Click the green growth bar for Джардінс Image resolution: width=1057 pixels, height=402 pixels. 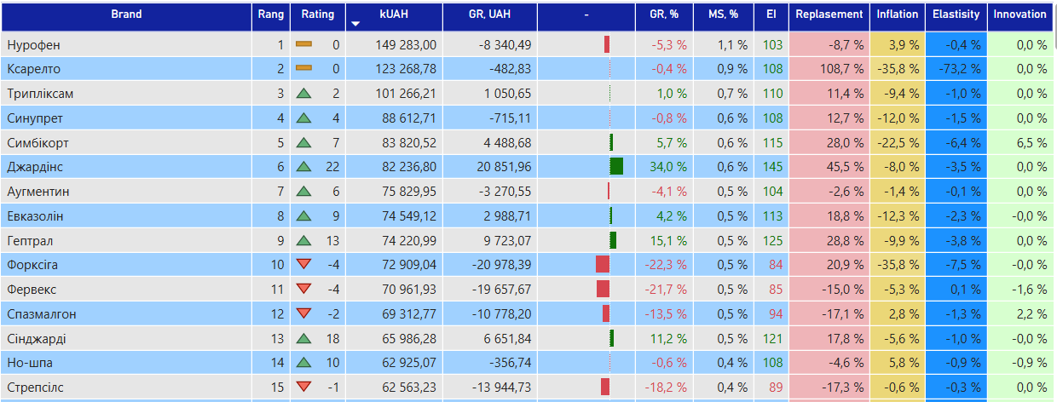pyautogui.click(x=616, y=167)
